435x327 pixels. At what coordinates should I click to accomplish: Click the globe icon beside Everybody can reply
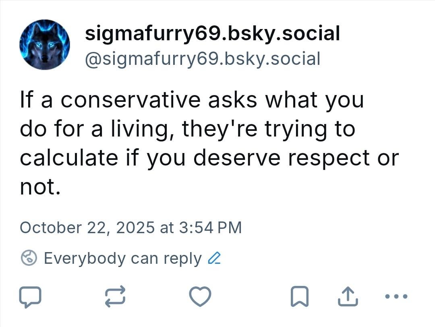tap(29, 258)
